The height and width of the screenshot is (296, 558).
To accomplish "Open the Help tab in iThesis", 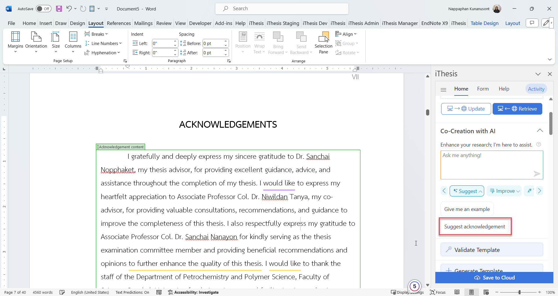I will [x=504, y=89].
